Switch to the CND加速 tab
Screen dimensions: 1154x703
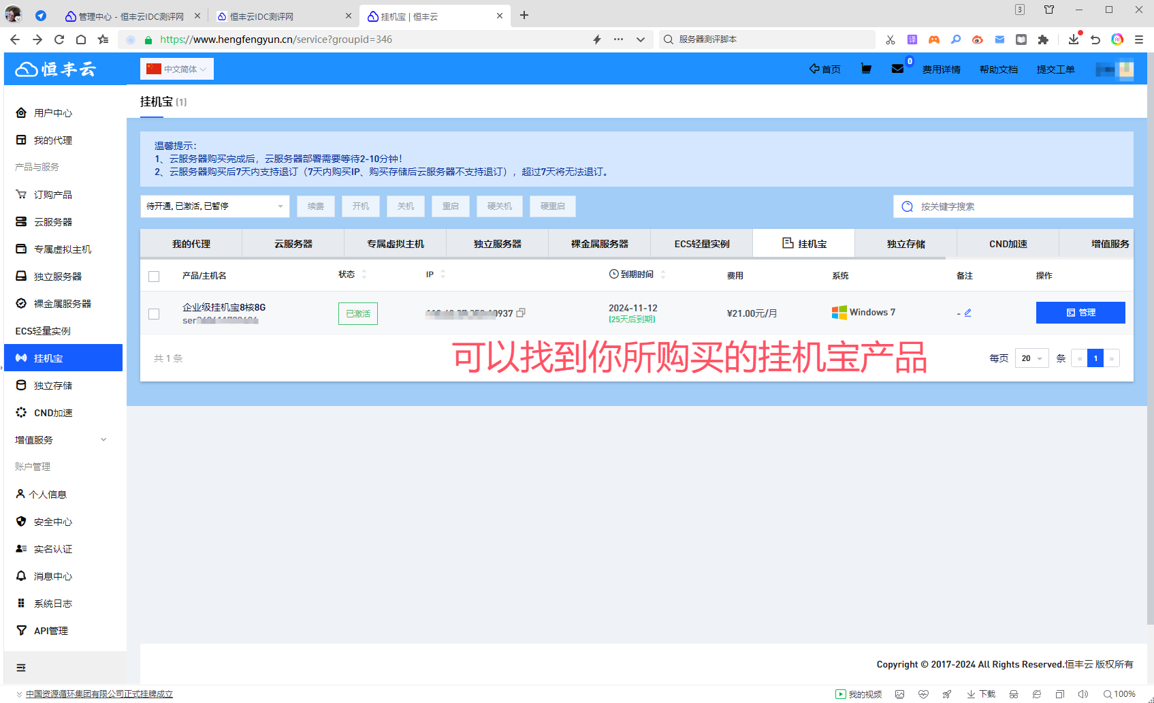1008,244
